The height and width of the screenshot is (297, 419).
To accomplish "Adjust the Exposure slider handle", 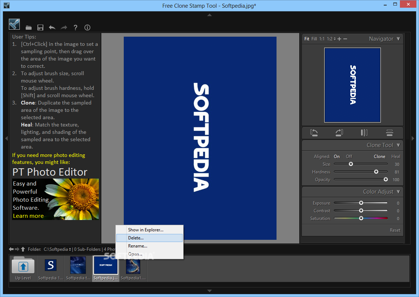I will pos(361,203).
